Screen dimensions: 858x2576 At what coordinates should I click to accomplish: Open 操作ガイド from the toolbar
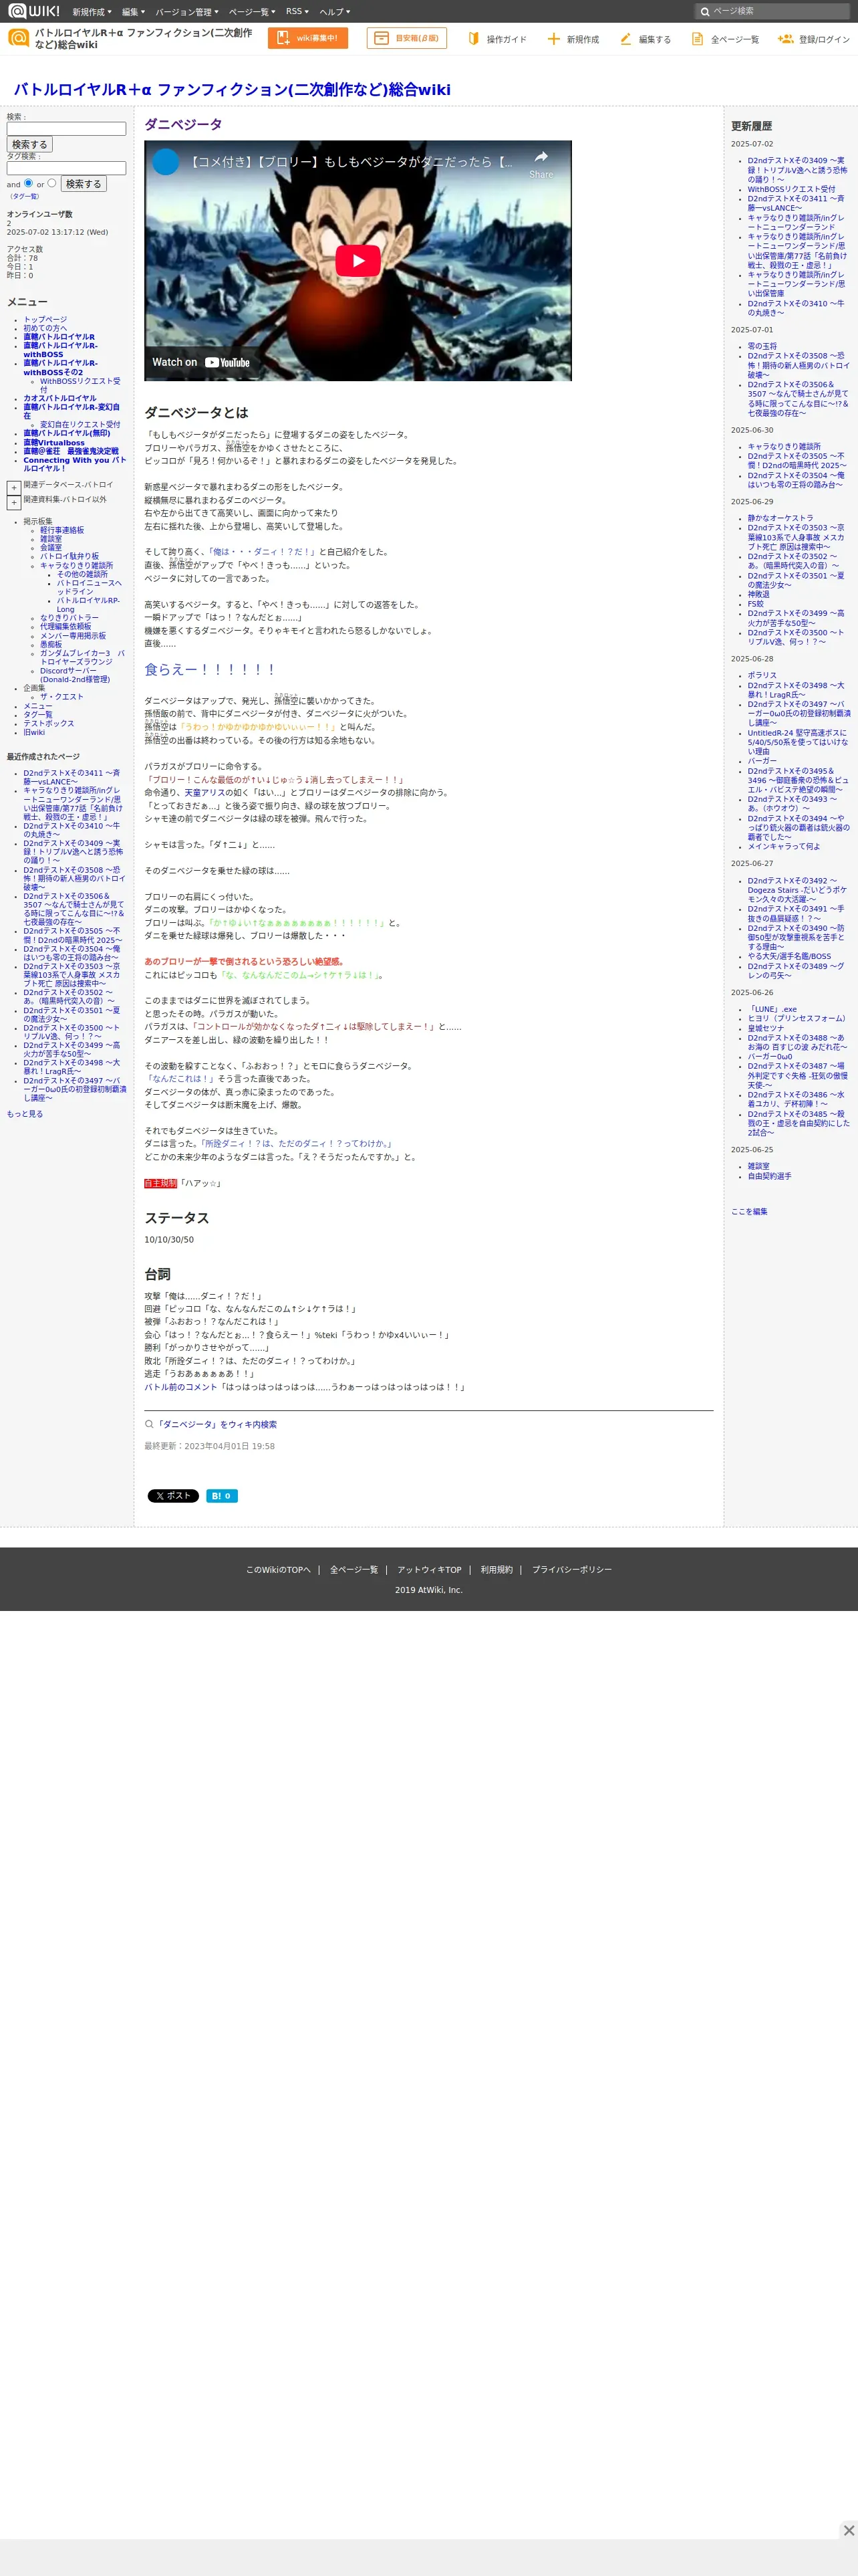(x=496, y=39)
